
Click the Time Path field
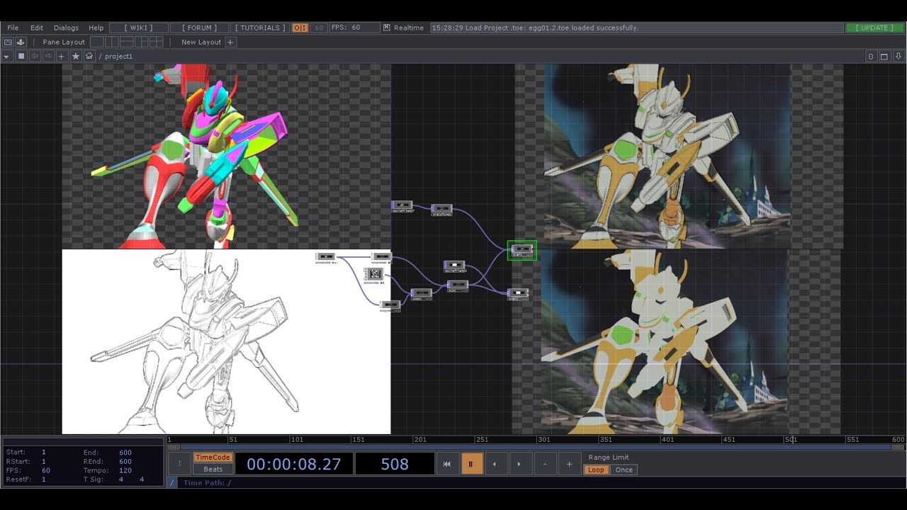tap(543, 483)
